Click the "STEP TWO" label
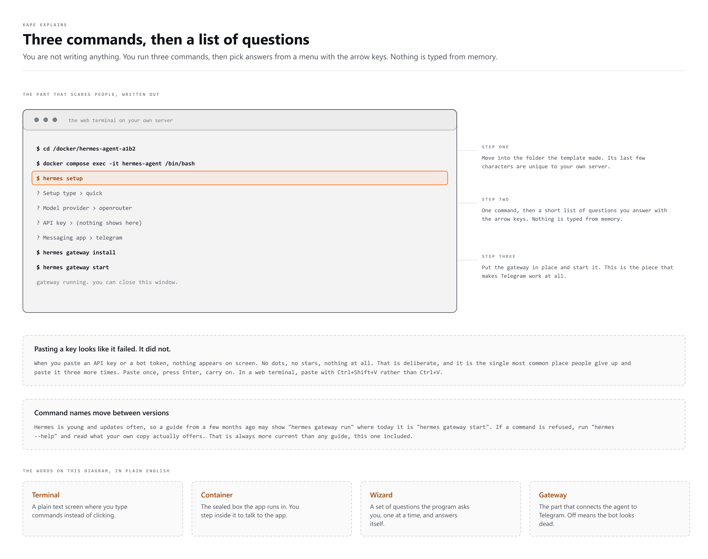Viewport: 708px width, 559px height. 495,199
